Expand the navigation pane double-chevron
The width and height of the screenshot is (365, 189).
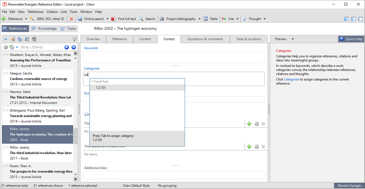(6, 39)
